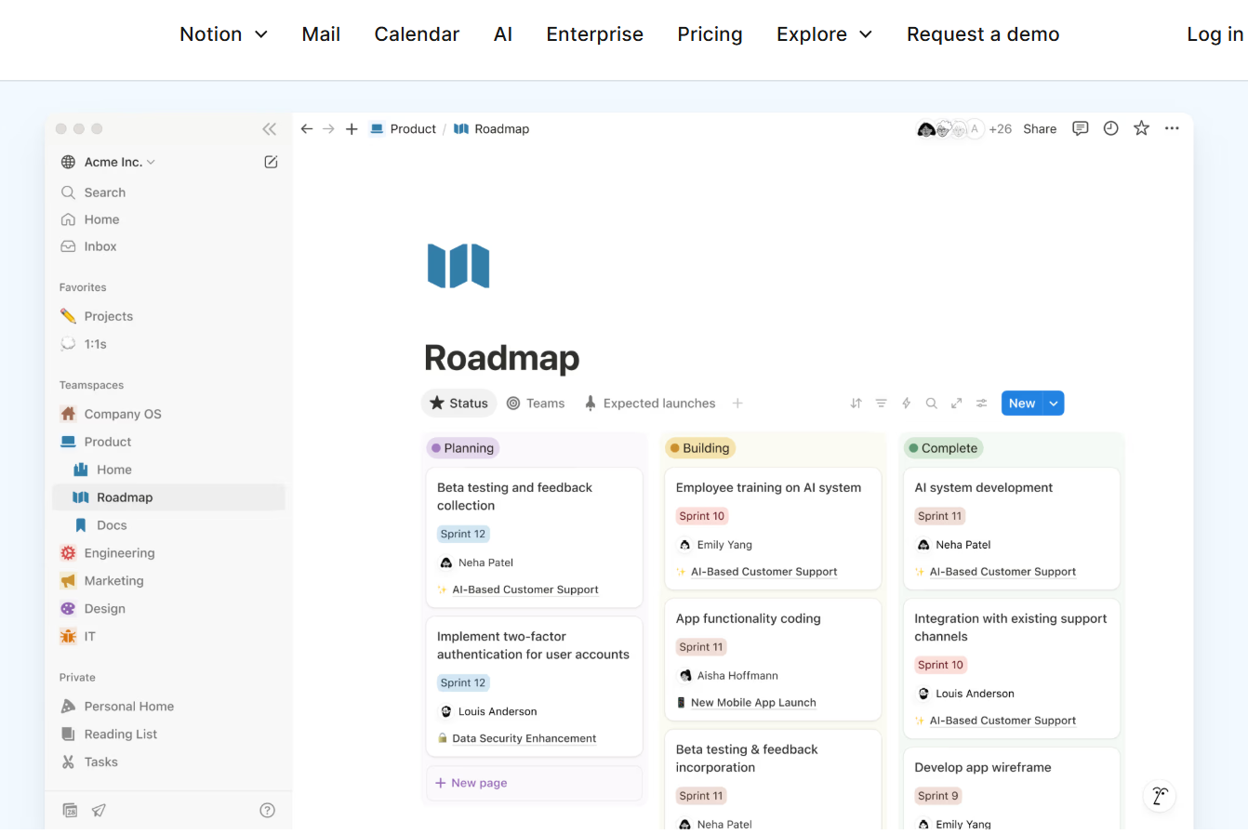Open Mail in the top navigation
1248x834 pixels.
point(321,34)
